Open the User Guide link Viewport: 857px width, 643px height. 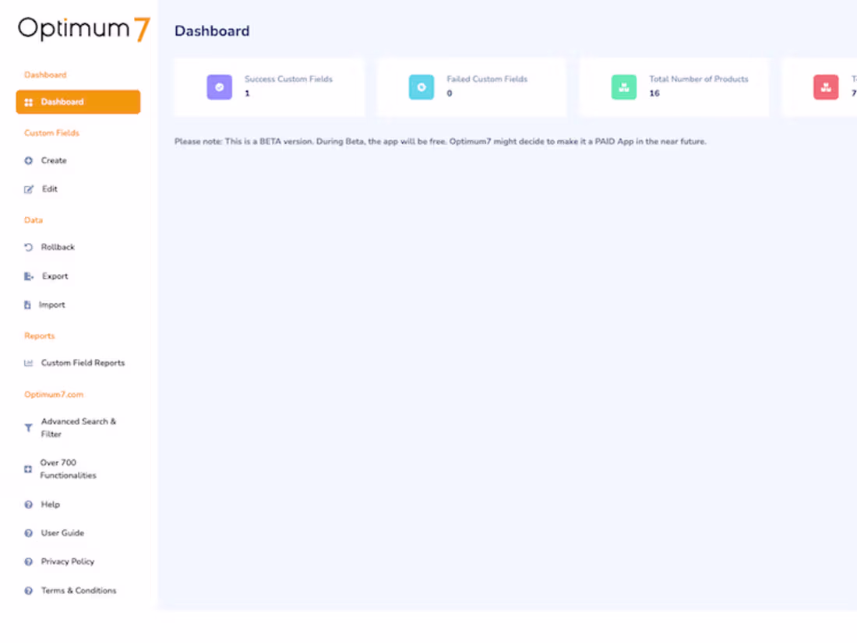point(62,533)
